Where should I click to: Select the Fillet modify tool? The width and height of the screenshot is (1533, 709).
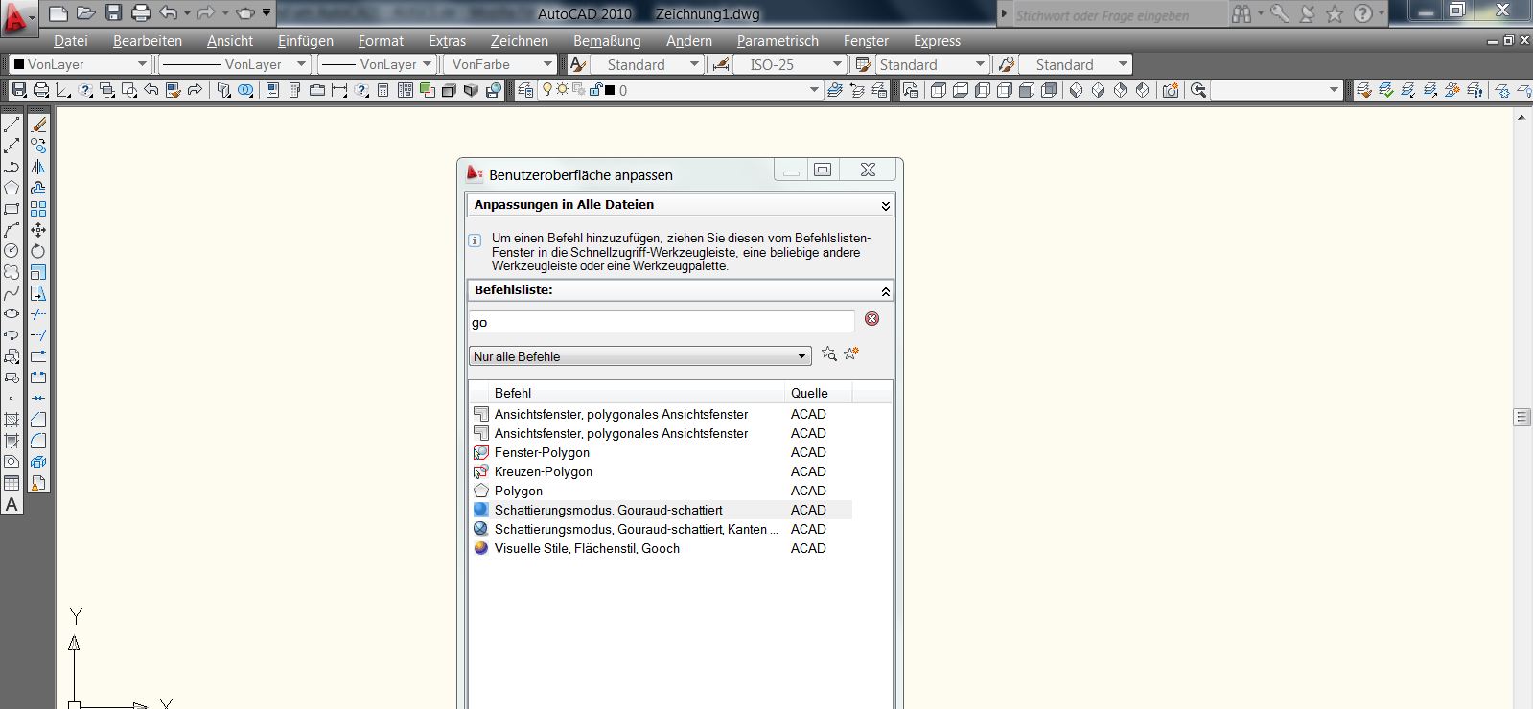click(38, 441)
